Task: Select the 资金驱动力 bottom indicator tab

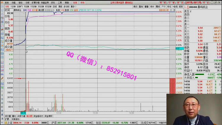Action: pyautogui.click(x=38, y=116)
